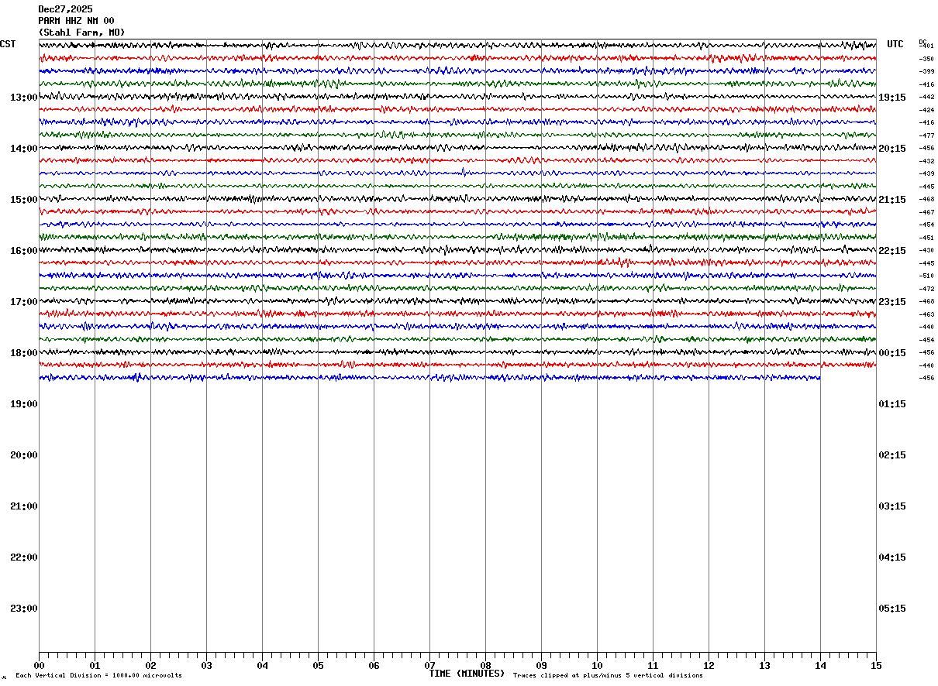Viewport: 938px width, 686px height.
Task: Click DC offset value -439
Action: (926, 173)
